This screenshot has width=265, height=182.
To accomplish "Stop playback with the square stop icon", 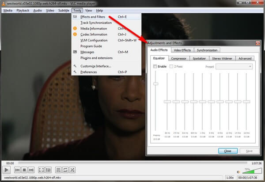I will (x=24, y=170).
